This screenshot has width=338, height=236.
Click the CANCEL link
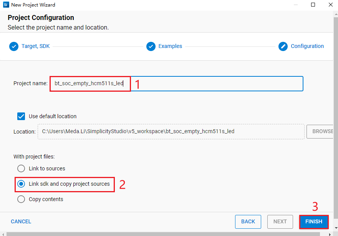click(21, 221)
